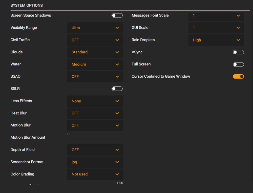Open the Motion Blur dropdown
This screenshot has height=193, width=253.
(x=95, y=125)
